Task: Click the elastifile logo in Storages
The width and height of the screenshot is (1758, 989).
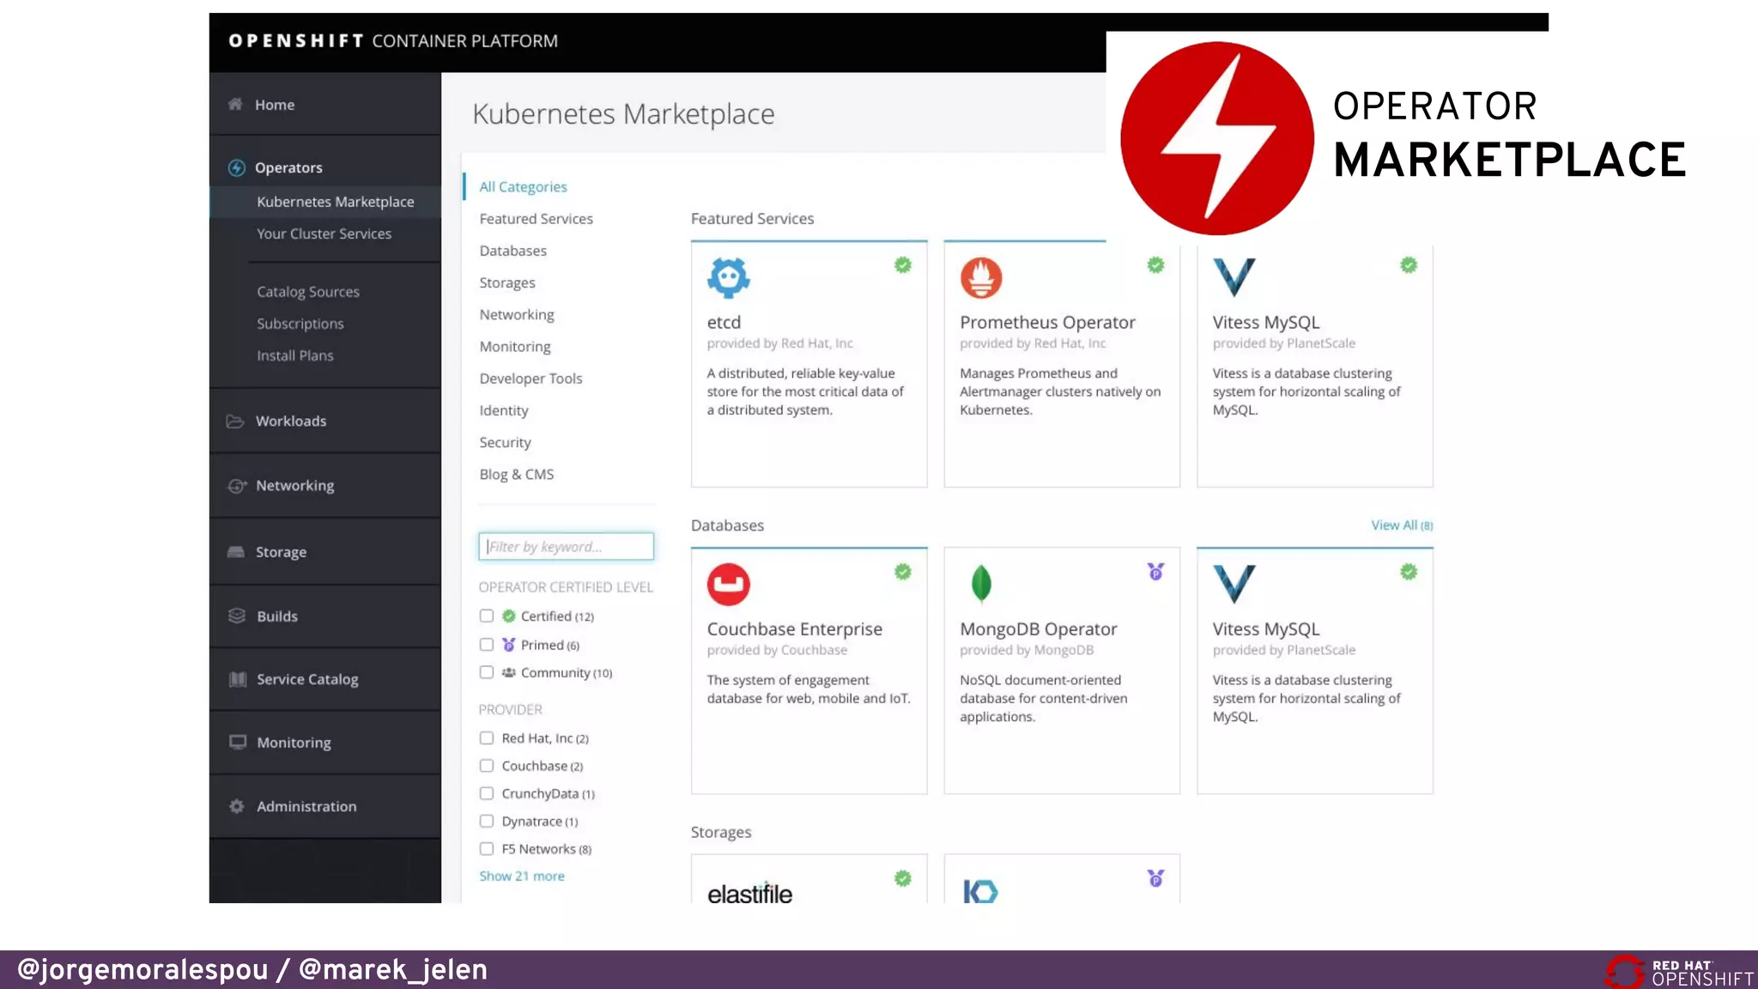Action: pyautogui.click(x=750, y=894)
